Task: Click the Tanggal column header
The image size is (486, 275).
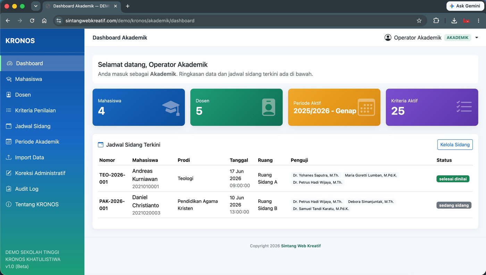Action: 239,160
